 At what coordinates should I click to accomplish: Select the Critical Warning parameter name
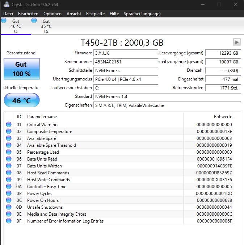tap(42, 125)
